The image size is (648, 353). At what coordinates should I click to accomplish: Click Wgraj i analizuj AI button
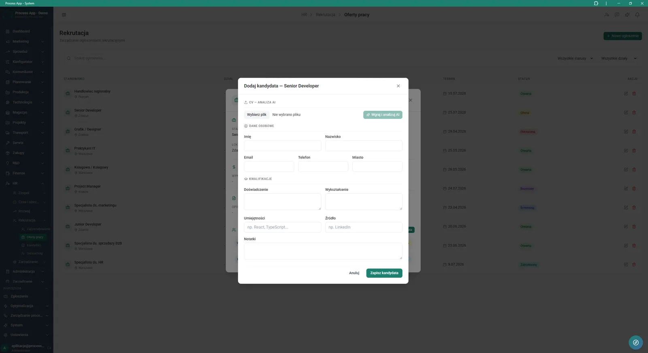383,115
